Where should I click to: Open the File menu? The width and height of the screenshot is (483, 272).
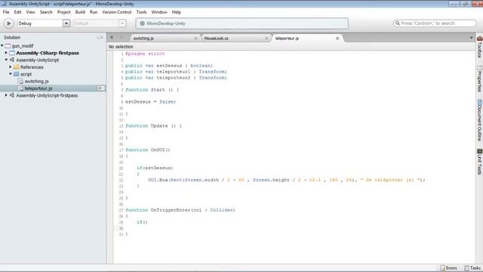(x=6, y=12)
